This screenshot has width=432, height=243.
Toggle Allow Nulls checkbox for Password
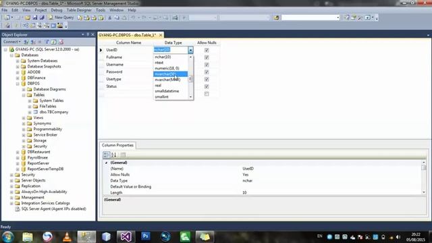[x=207, y=72]
